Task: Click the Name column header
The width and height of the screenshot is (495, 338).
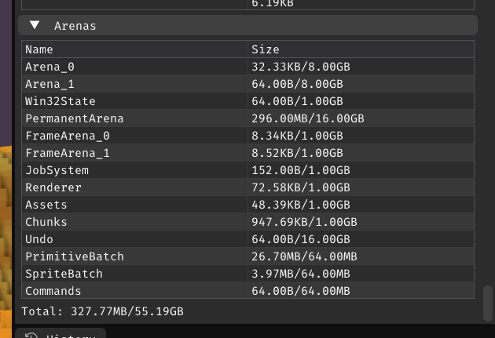Action: [39, 49]
